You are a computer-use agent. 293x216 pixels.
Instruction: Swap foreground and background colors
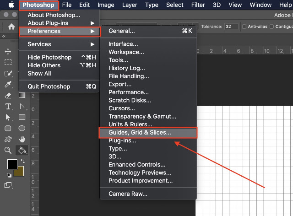23,161
